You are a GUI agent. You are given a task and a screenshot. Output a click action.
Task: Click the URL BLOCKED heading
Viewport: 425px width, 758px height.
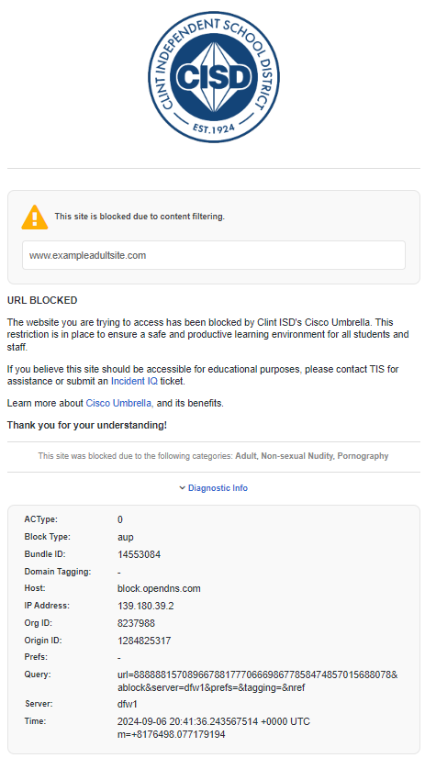coord(42,300)
